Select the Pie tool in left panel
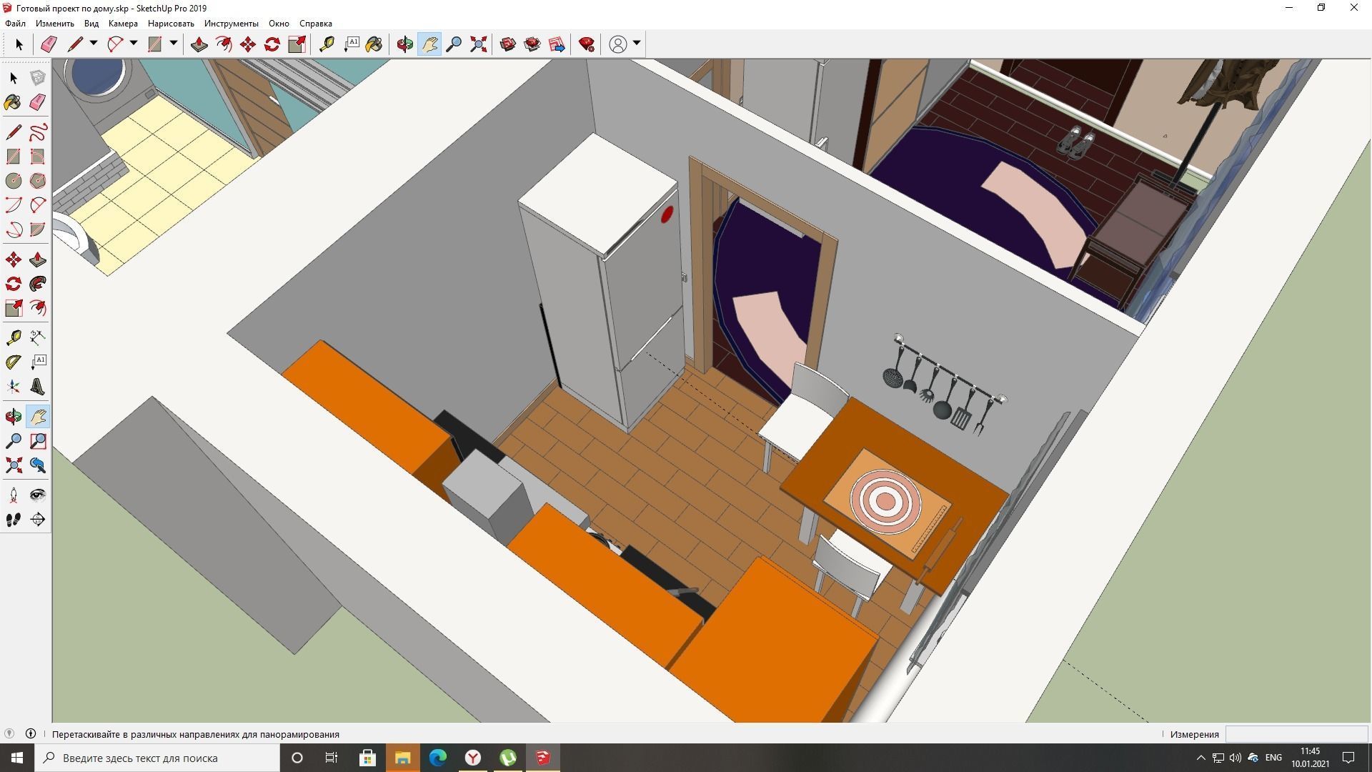This screenshot has height=772, width=1372. pyautogui.click(x=38, y=229)
